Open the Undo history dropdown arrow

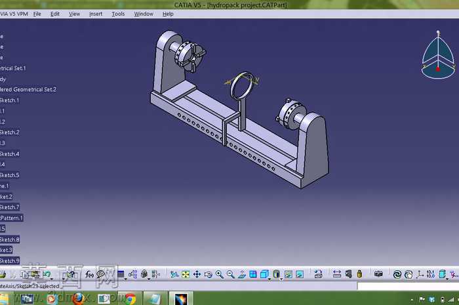[52, 279]
